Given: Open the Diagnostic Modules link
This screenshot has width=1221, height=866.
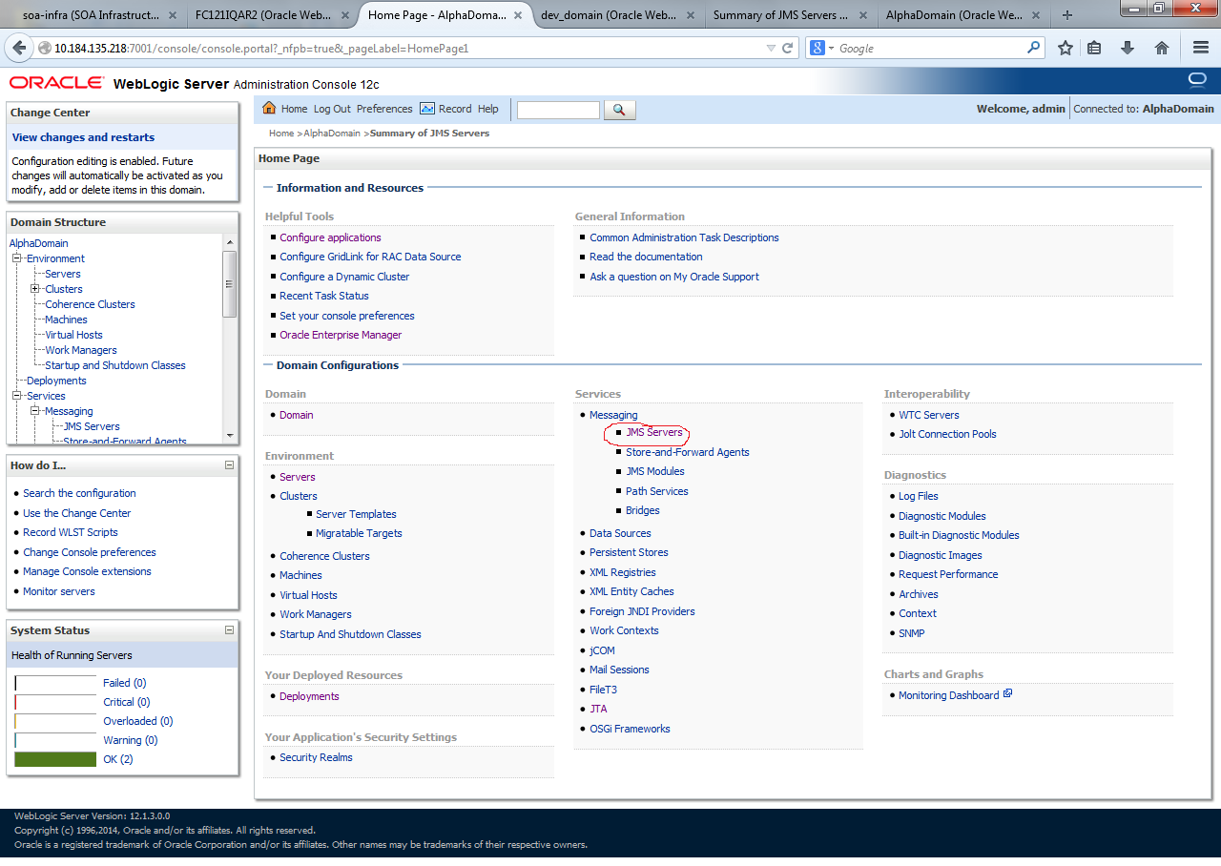Looking at the screenshot, I should (942, 516).
